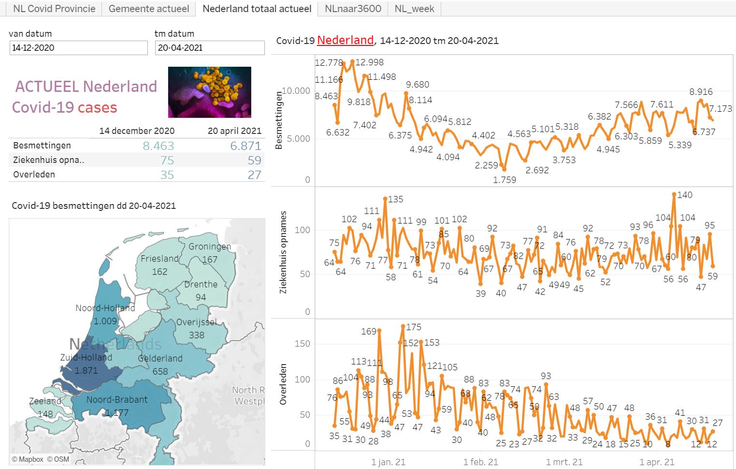The image size is (736, 469).
Task: Open the Gemeente actueel tab
Action: [x=149, y=9]
